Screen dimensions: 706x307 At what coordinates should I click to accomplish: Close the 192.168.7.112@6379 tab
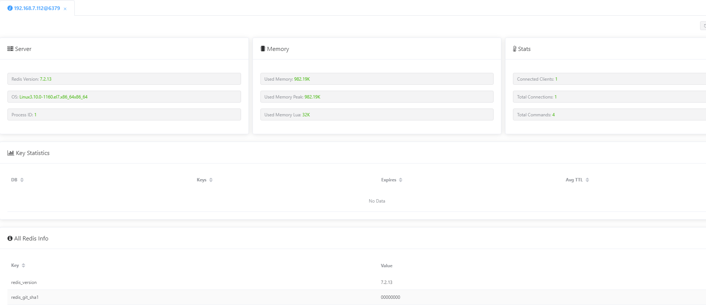tap(65, 9)
